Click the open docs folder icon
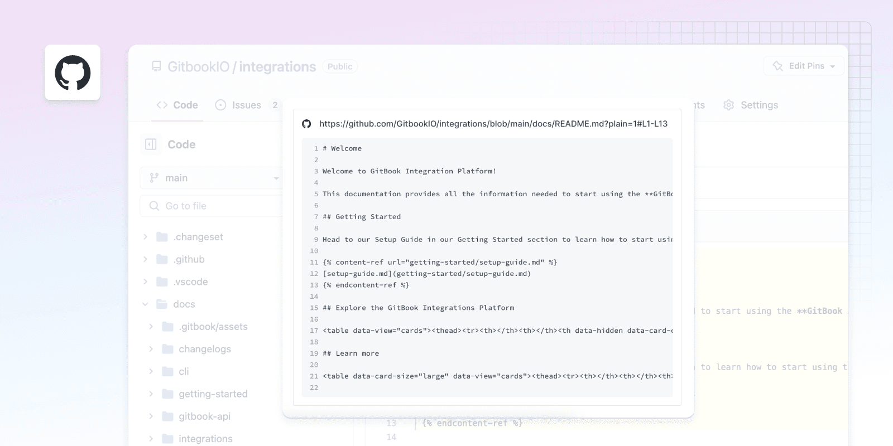 coord(162,304)
